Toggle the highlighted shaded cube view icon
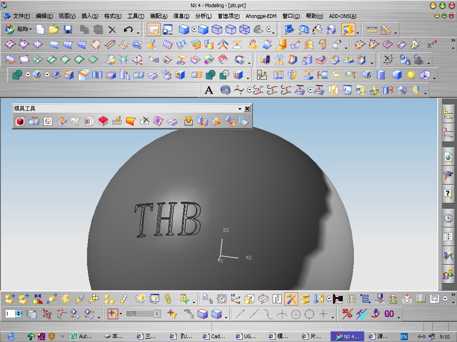This screenshot has width=457, height=342. point(348,29)
